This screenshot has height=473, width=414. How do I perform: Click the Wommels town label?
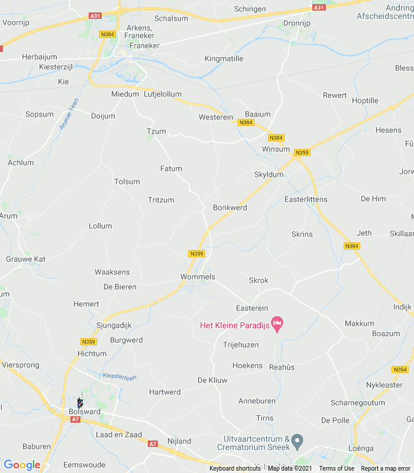pyautogui.click(x=198, y=277)
